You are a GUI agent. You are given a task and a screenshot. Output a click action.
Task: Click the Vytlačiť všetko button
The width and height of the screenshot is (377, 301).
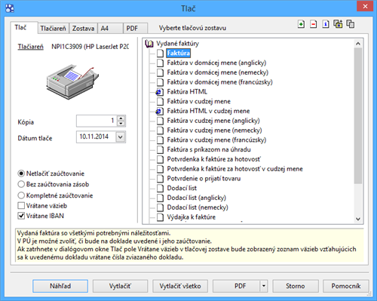coord(180,286)
